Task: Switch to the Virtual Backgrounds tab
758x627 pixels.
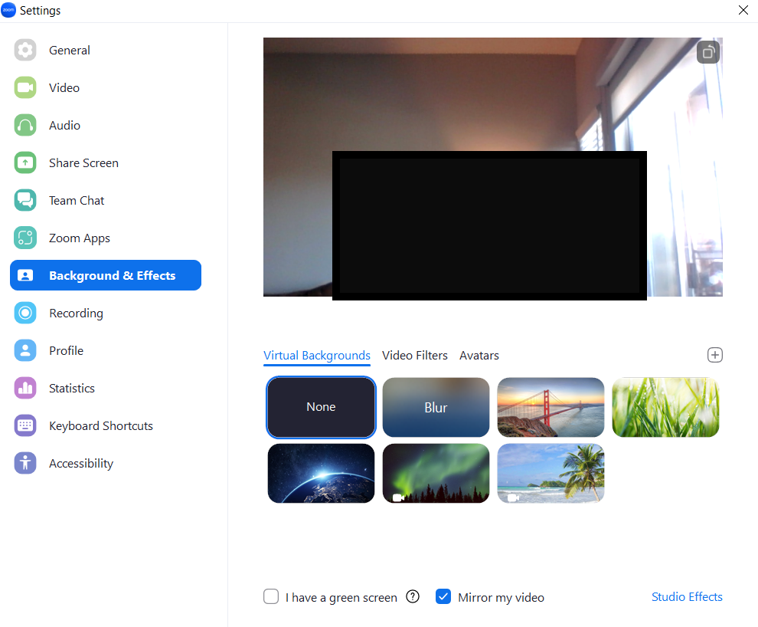Action: point(317,356)
